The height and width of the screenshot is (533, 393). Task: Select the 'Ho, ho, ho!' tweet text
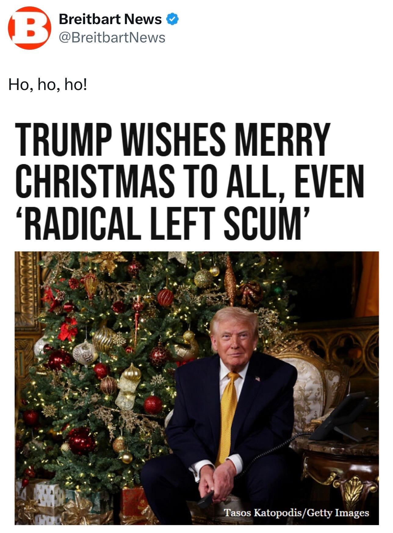tap(48, 85)
